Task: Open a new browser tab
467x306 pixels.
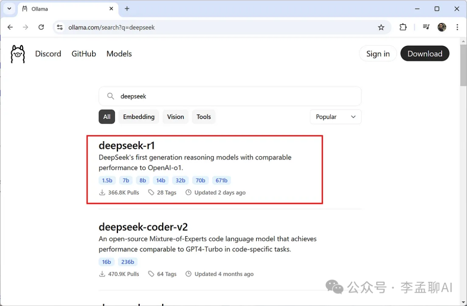Action: 127,9
